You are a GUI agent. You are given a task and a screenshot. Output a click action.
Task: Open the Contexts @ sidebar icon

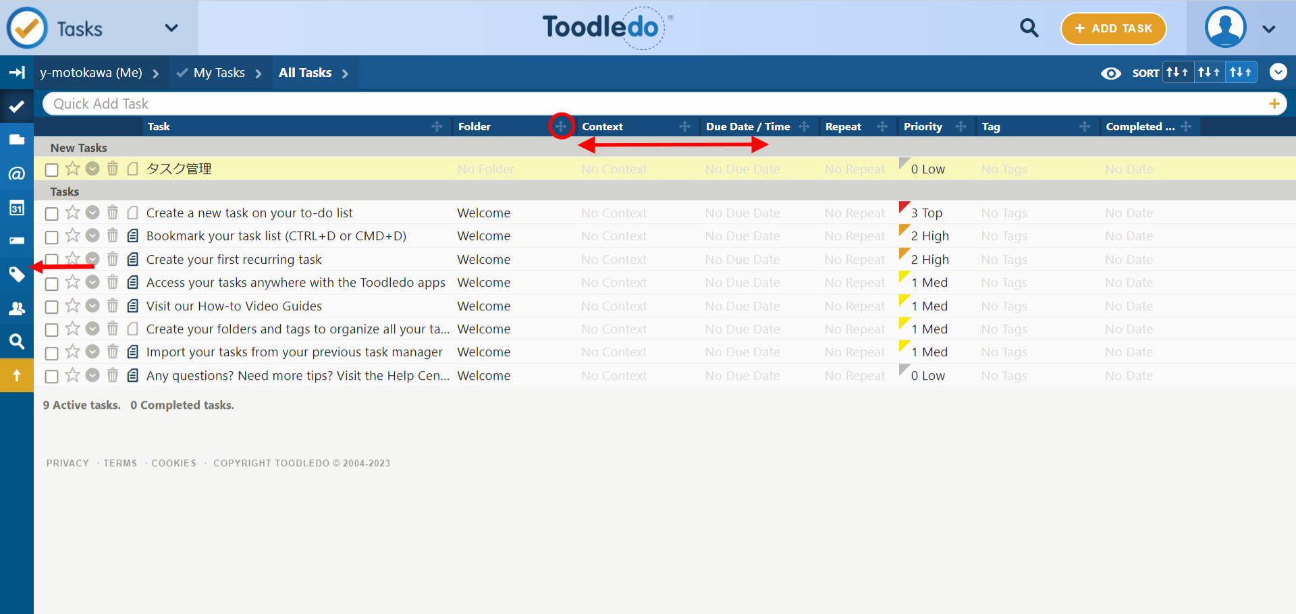coord(17,173)
